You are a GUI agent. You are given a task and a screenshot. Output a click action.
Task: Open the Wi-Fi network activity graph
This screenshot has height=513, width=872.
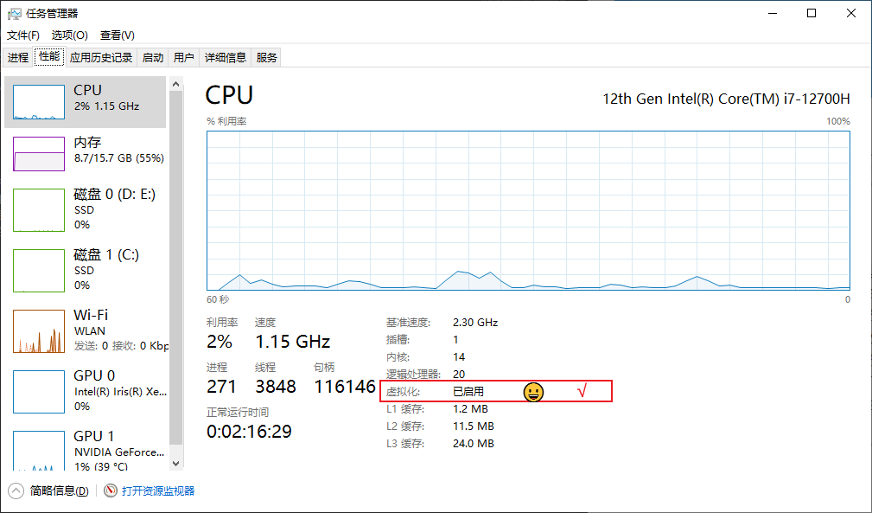point(39,330)
